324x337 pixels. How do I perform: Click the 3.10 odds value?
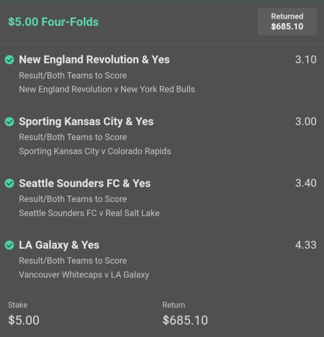pos(306,59)
